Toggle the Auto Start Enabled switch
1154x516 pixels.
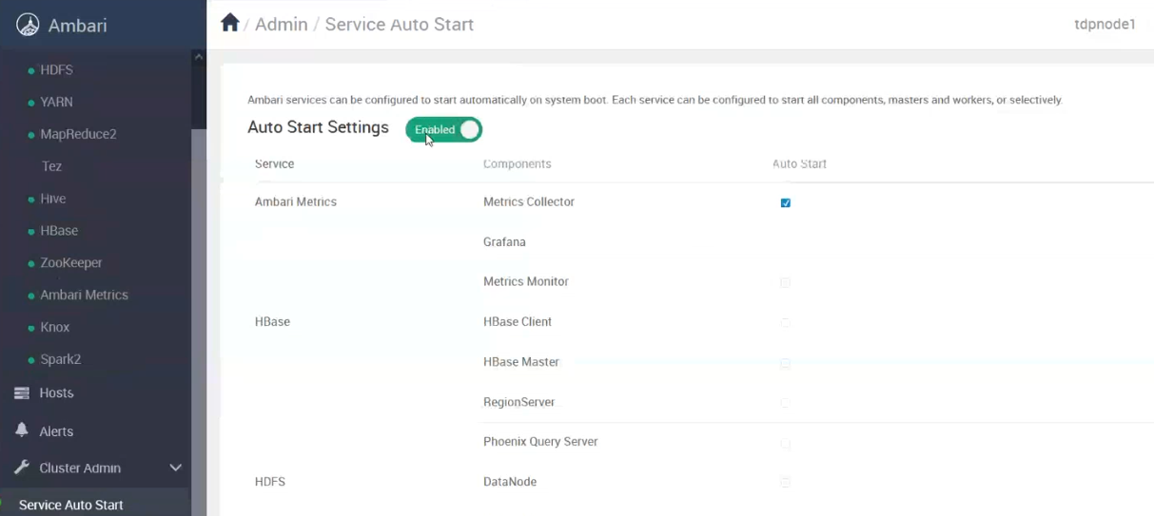click(x=444, y=130)
